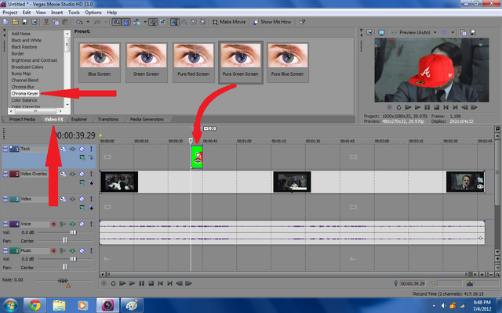
Task: Open the Insert menu
Action: [x=57, y=13]
